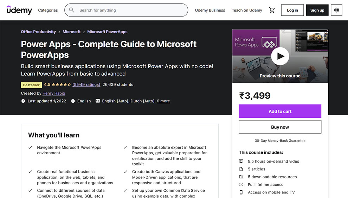Open the Udemy logo home link
This screenshot has height=198, width=348.
tap(19, 10)
